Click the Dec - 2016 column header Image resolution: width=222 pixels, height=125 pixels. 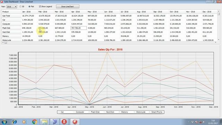point(210,12)
